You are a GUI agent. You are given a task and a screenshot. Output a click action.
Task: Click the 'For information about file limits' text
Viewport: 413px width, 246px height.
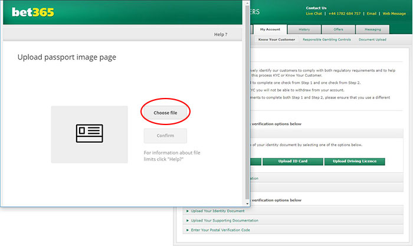(172, 156)
